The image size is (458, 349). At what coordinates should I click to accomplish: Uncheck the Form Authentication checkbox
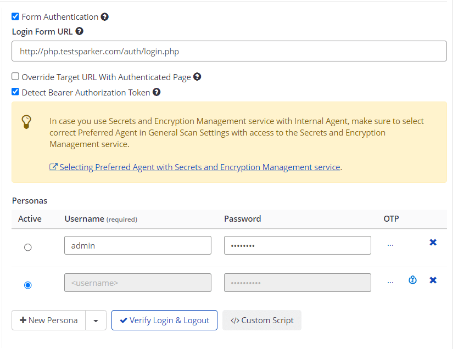pos(15,16)
